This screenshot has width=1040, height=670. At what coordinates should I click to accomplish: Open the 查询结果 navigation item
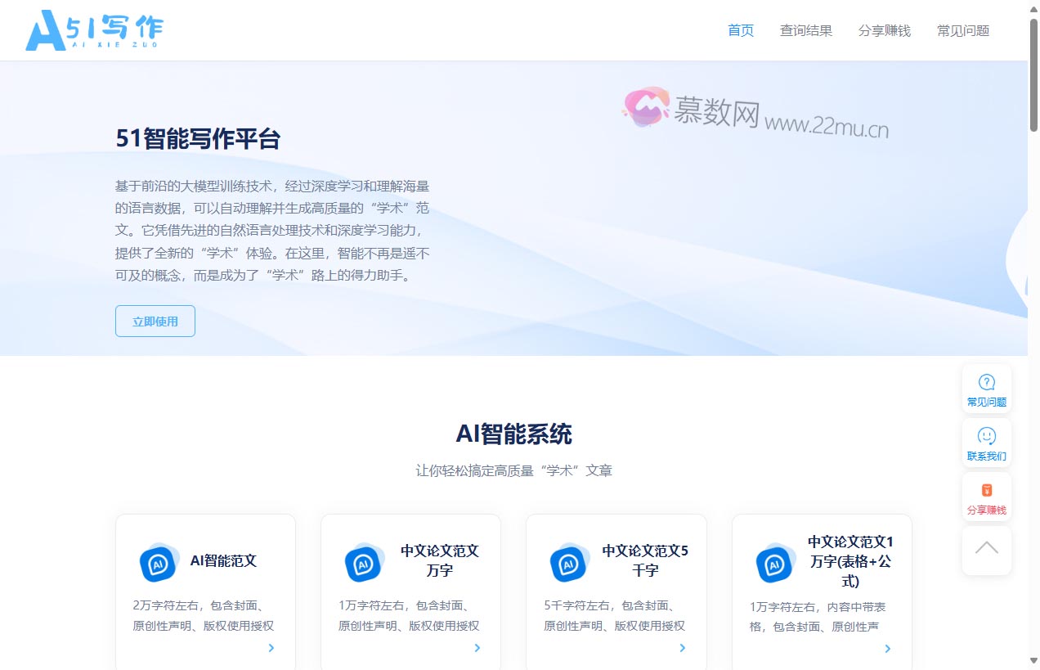[x=806, y=31]
